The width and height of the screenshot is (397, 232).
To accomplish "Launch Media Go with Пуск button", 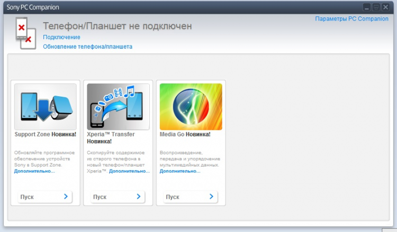I will pyautogui.click(x=191, y=197).
